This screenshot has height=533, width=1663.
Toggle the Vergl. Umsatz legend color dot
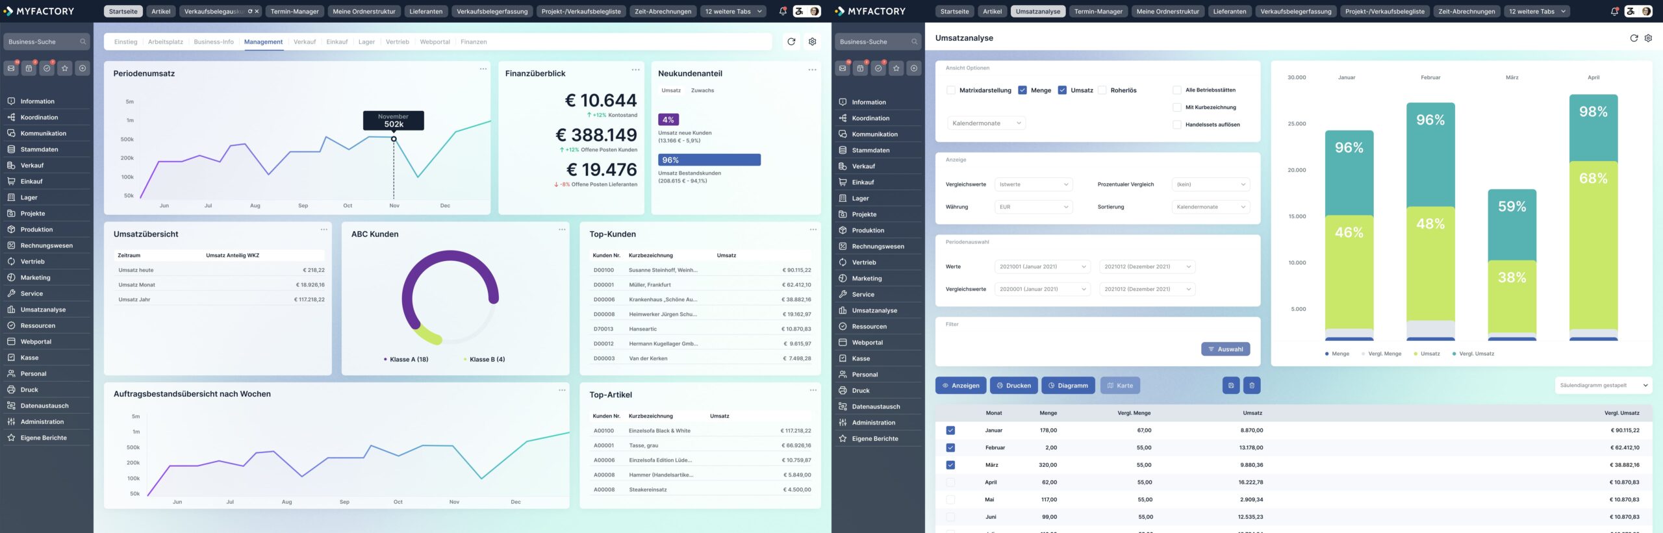point(1454,354)
